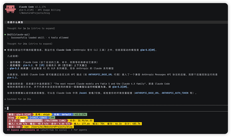Click '思考: xhigh' status segment
The image size is (231, 137).
click(x=43, y=115)
